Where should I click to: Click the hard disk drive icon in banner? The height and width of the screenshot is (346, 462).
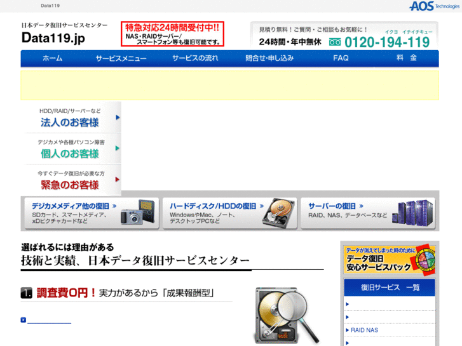pos(279,213)
